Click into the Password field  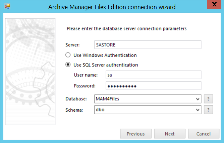point(153,86)
